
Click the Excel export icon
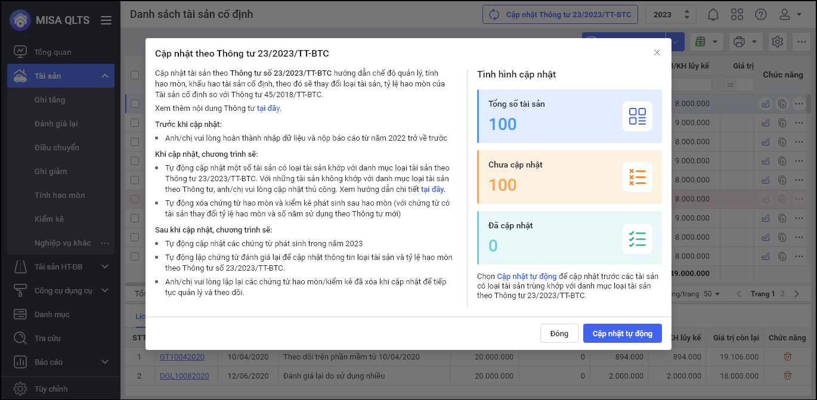point(701,42)
